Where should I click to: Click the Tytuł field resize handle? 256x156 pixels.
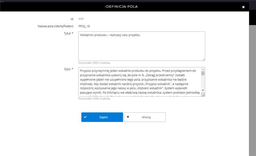(x=203, y=59)
